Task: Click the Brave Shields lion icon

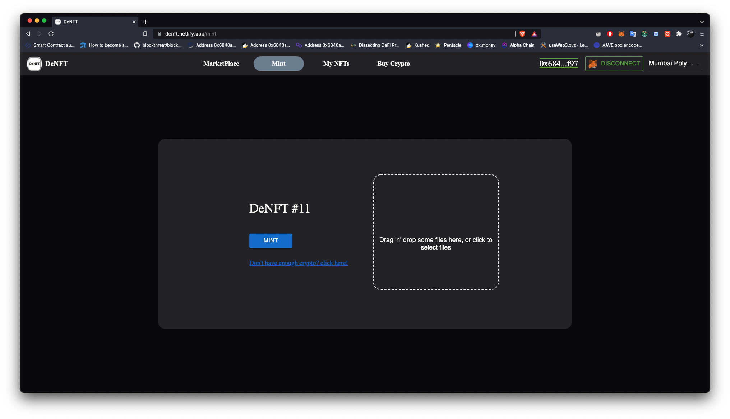Action: click(522, 34)
